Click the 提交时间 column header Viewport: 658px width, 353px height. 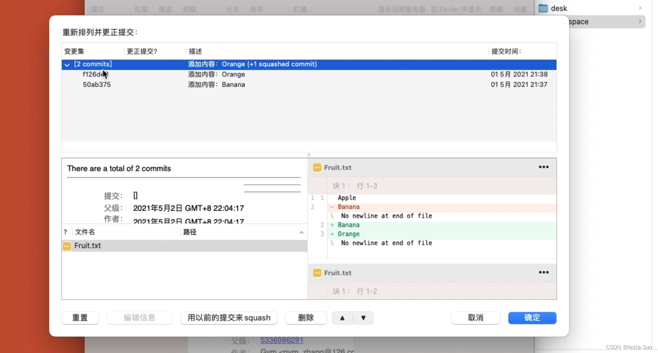tap(506, 51)
